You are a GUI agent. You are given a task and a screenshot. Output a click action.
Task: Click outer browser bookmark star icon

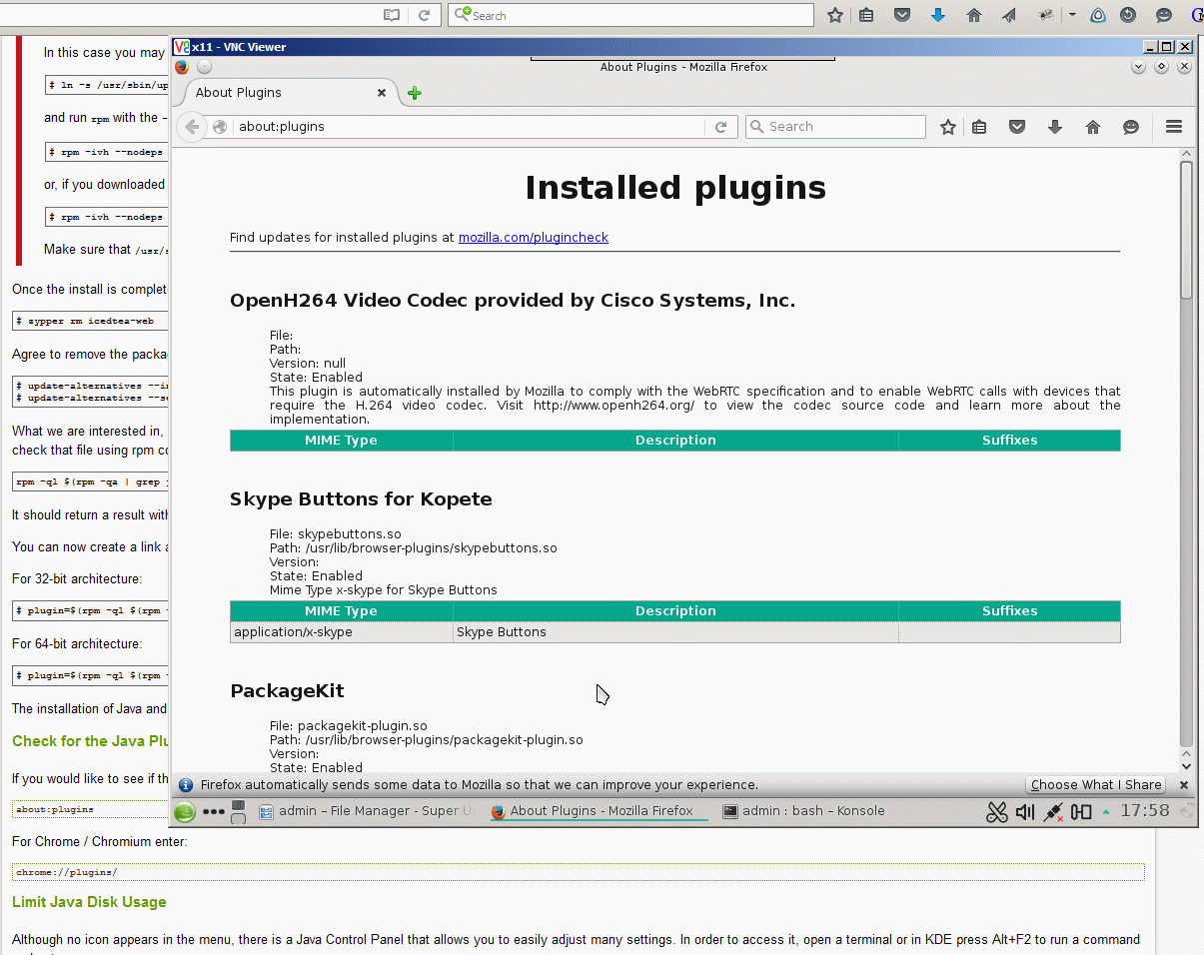(x=835, y=15)
